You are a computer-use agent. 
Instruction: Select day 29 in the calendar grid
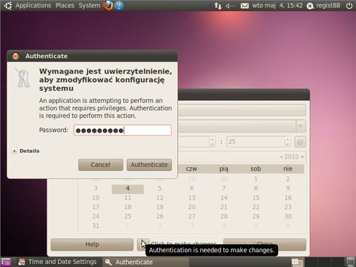pos(256,217)
